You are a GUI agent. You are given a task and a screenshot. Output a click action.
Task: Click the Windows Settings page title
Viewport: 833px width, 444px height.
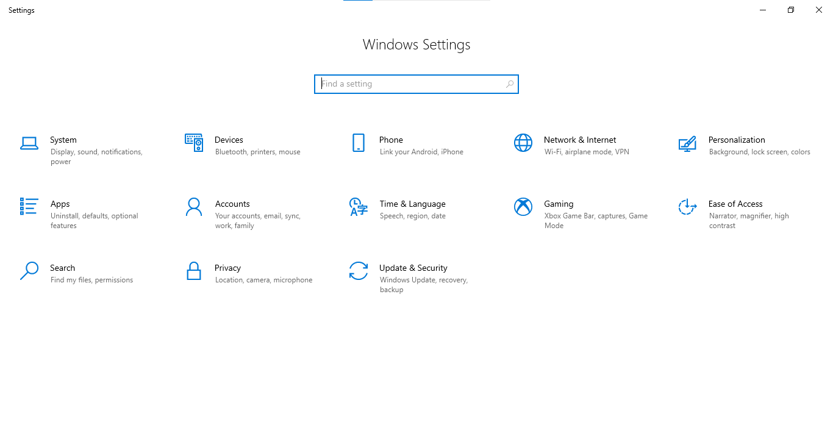click(x=416, y=45)
